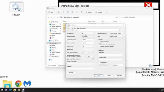Select Dulezite dokument folder in sidebar
This screenshot has width=164, height=92.
[55, 33]
